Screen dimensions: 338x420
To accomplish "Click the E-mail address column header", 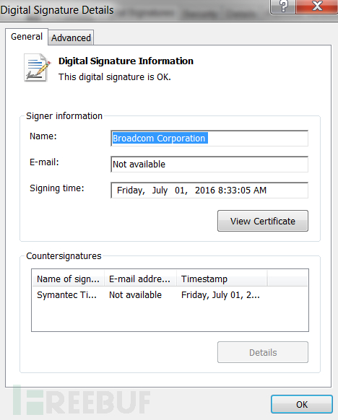I will 140,279.
